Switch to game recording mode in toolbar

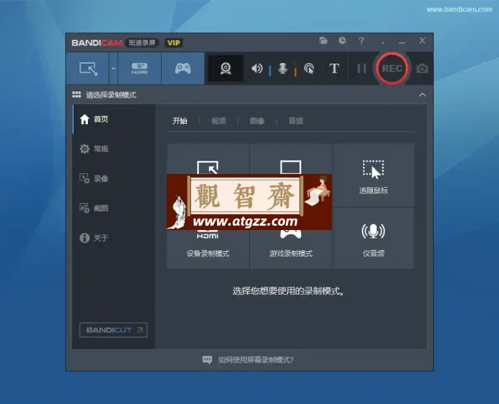click(183, 69)
